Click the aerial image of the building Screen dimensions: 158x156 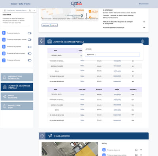point(70,149)
